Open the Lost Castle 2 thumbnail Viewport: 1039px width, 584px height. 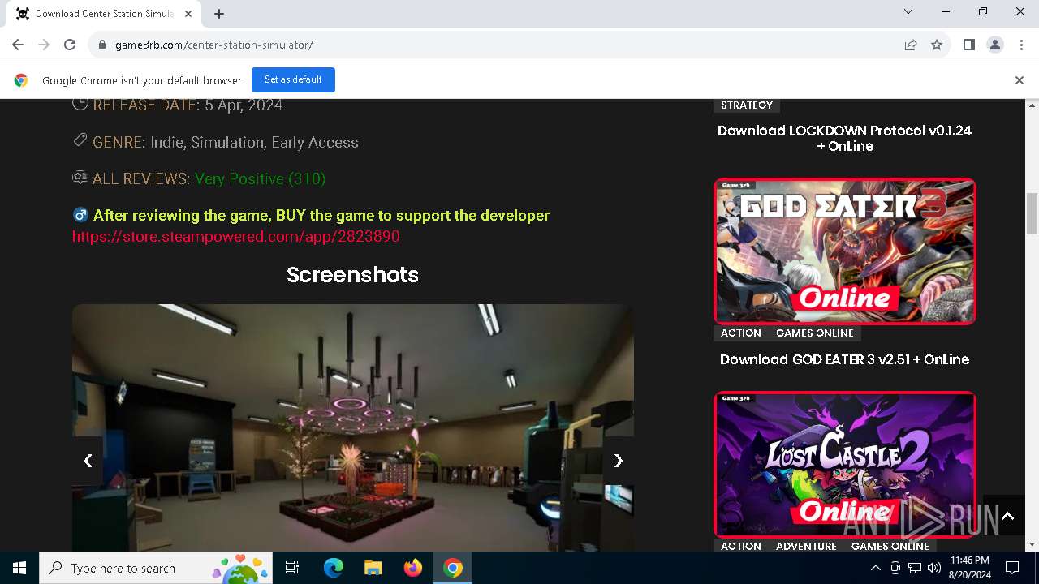[844, 464]
